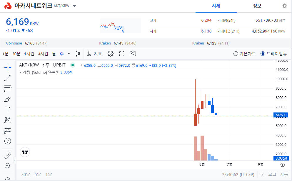Click the 24h volume 651,789.733 AKT
The image size is (292, 181).
(x=270, y=20)
